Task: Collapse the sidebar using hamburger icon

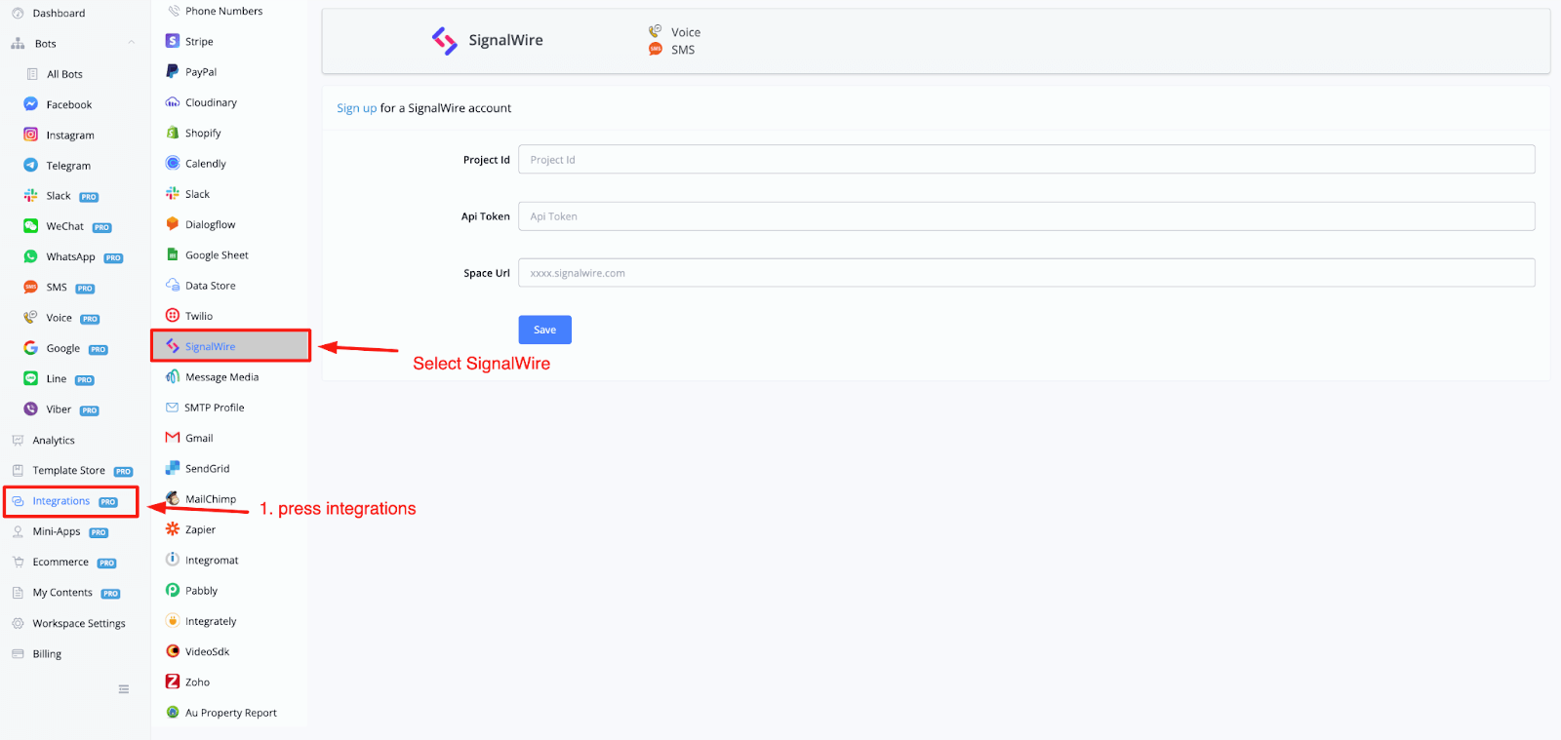Action: [x=124, y=689]
